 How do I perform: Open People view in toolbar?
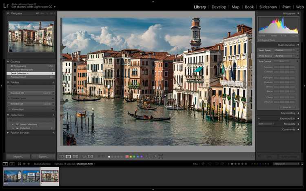pyautogui.click(x=90, y=157)
